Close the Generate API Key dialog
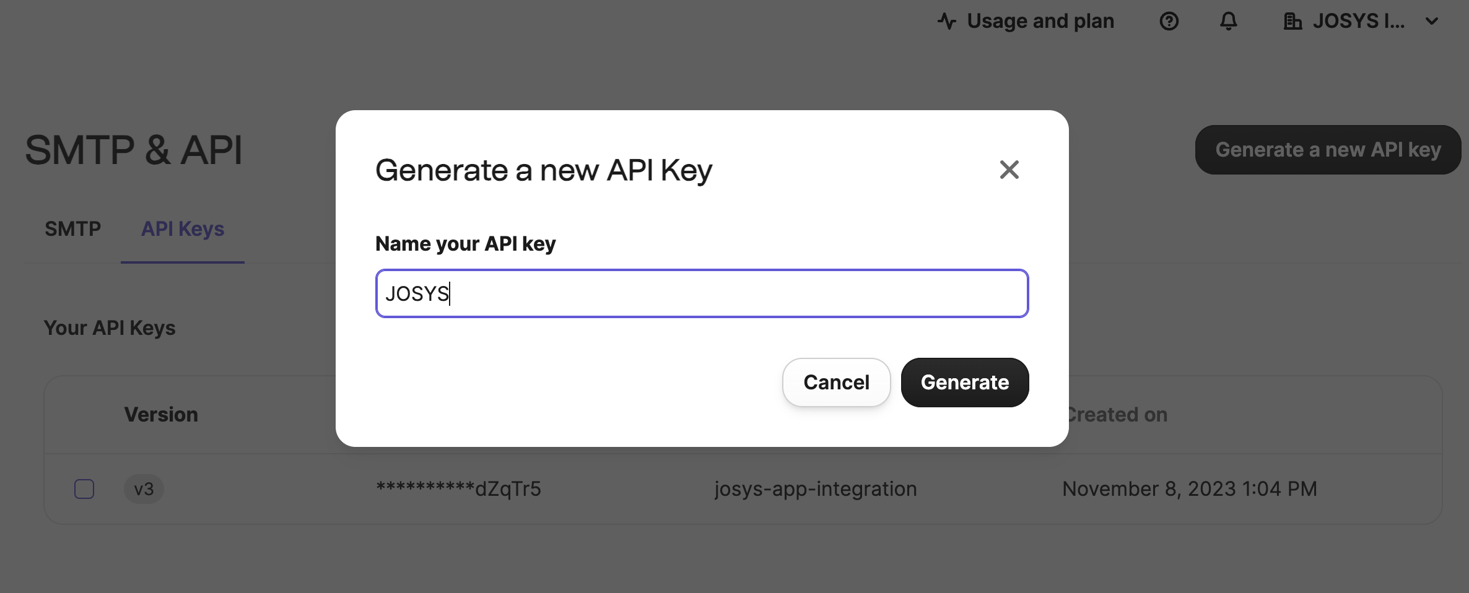 click(1009, 170)
